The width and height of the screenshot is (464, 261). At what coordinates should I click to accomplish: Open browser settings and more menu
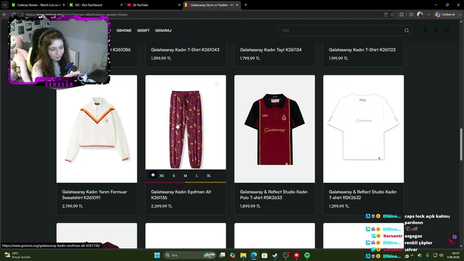click(429, 14)
